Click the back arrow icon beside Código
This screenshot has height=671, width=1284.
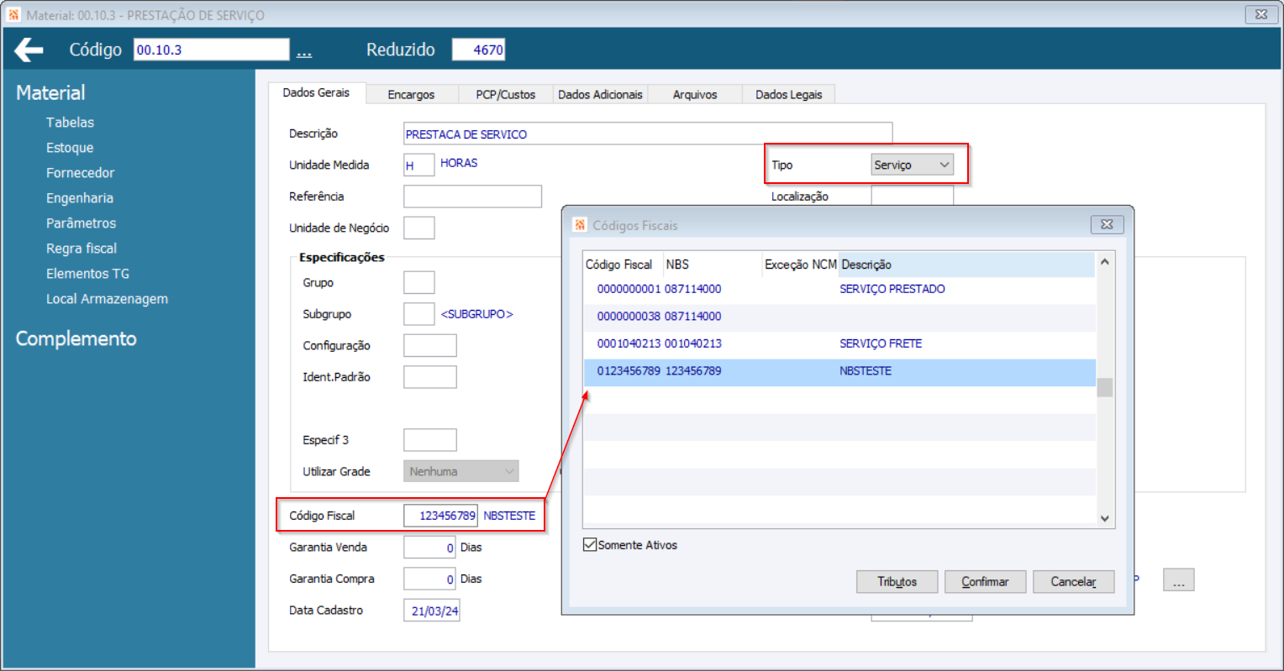point(29,50)
